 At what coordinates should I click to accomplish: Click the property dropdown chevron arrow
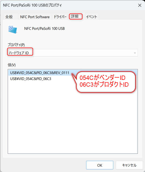click(135, 53)
